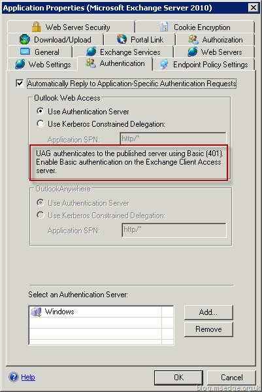Click the General tab keyboard icon
The image size is (262, 392).
25,52
